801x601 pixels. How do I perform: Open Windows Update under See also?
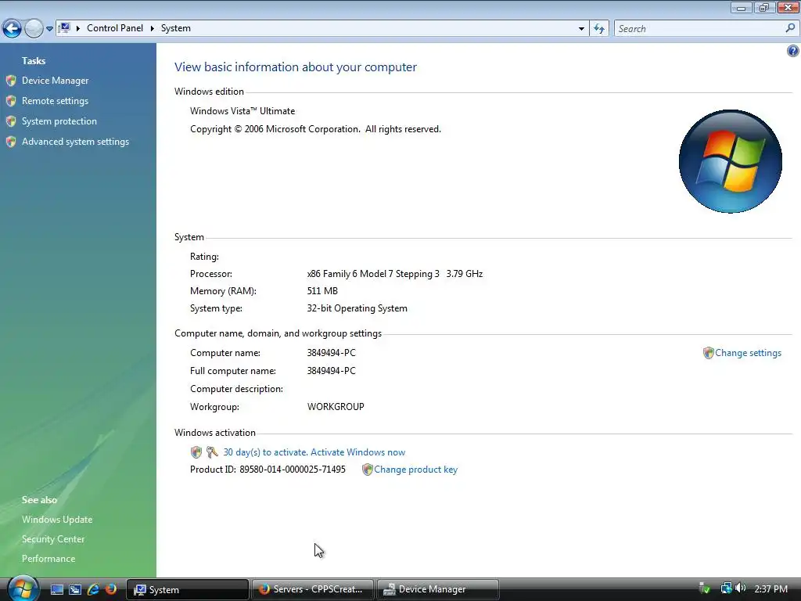click(x=57, y=520)
